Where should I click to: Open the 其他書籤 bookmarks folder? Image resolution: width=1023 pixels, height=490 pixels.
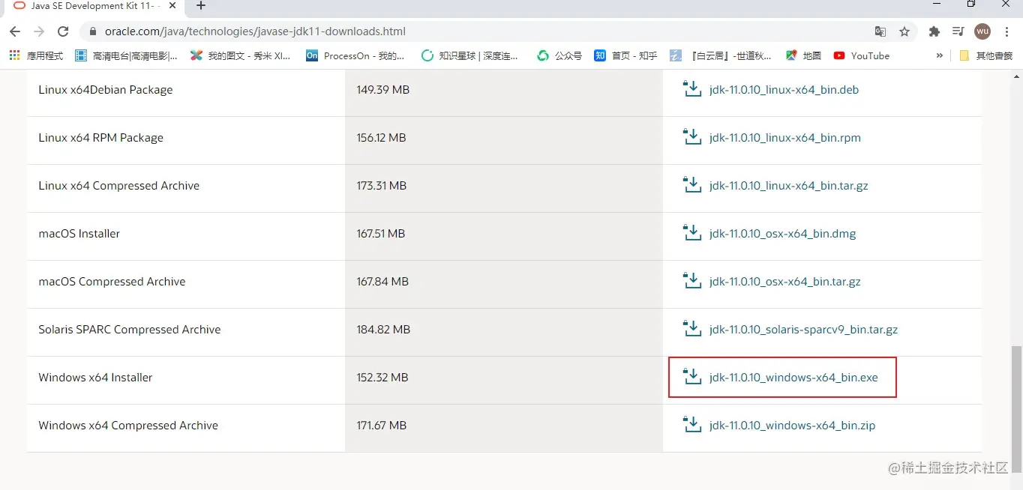tap(985, 55)
